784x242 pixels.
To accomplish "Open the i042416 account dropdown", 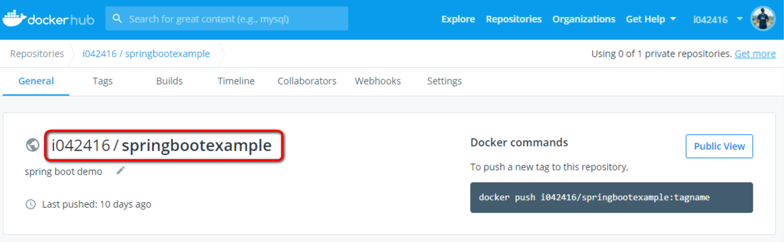I will [717, 19].
